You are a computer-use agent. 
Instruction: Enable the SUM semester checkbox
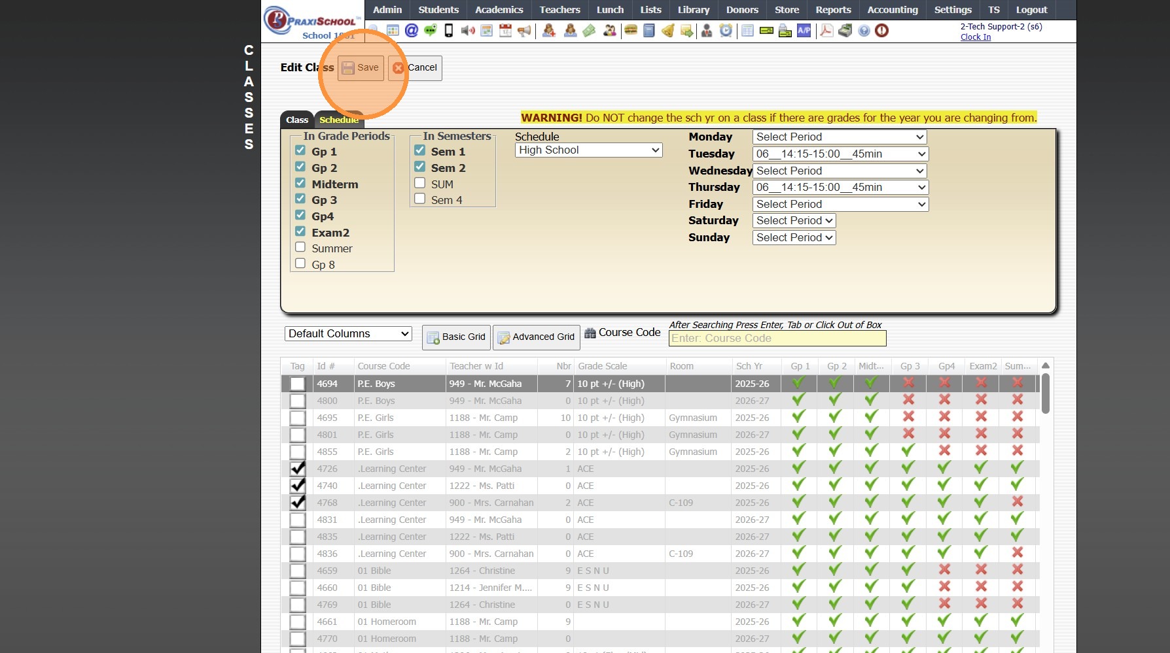(420, 183)
